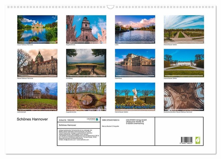Open the Leine river photo
The width and height of the screenshot is (221, 159).
pyautogui.click(x=135, y=29)
